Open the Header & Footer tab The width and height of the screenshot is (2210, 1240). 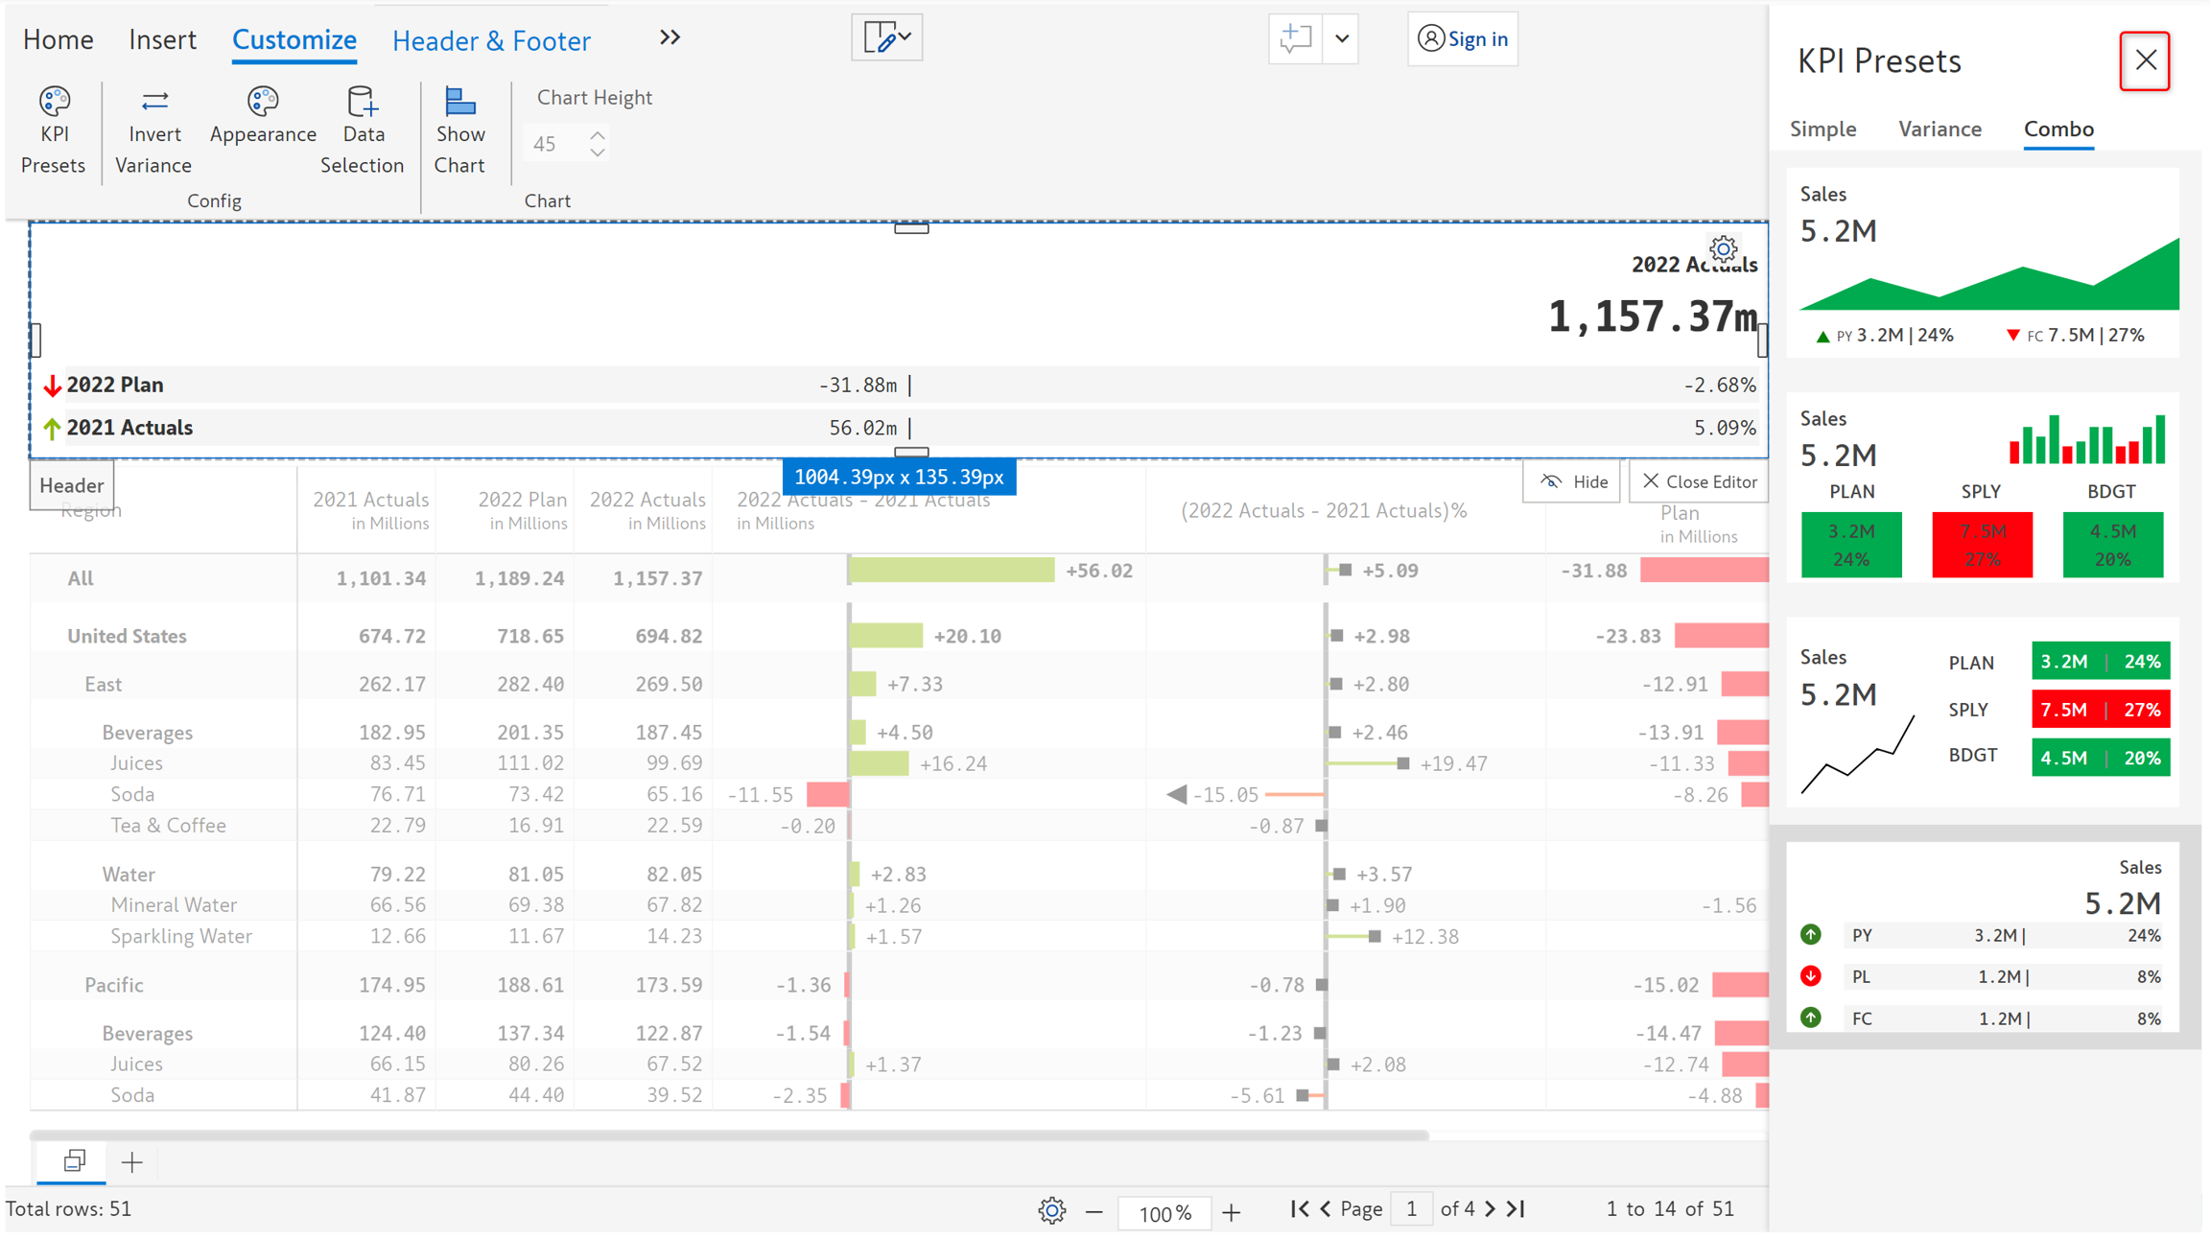tap(491, 40)
